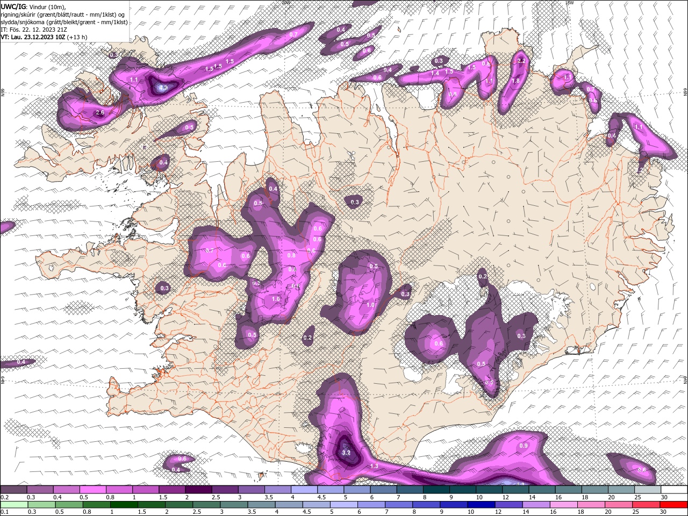Pick the dark teal upper swatch at 8
Screen dimensions: 688x516
click(436, 490)
